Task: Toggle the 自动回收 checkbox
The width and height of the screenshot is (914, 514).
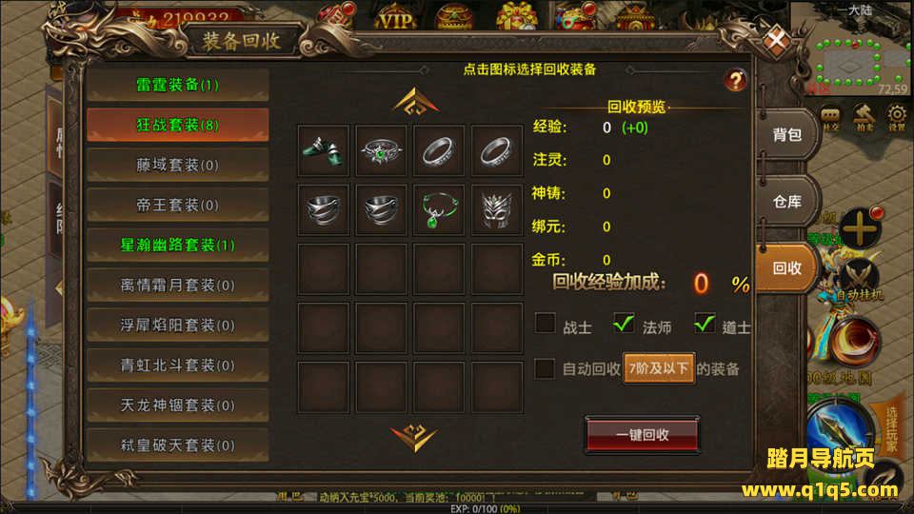Action: (545, 368)
